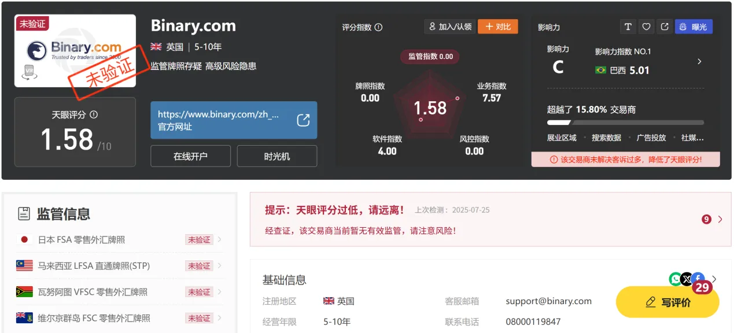Open the 马来西亚 LFSA 直通牌照 row

(x=120, y=266)
